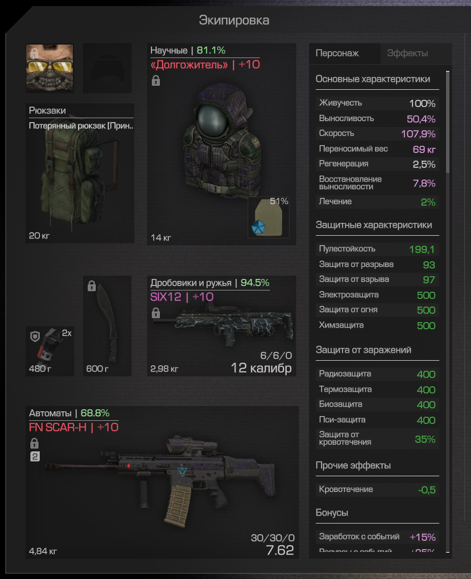The width and height of the screenshot is (471, 579).
Task: Select the kukri knife slot
Action: pyautogui.click(x=107, y=326)
